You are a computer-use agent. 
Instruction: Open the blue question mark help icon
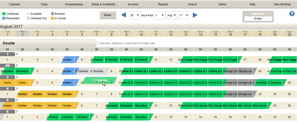pos(292,14)
